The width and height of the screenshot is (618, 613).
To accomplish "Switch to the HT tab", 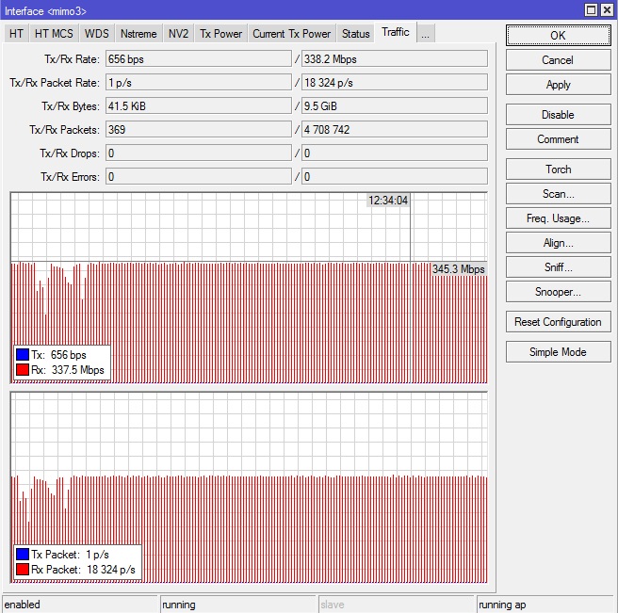I will (16, 34).
